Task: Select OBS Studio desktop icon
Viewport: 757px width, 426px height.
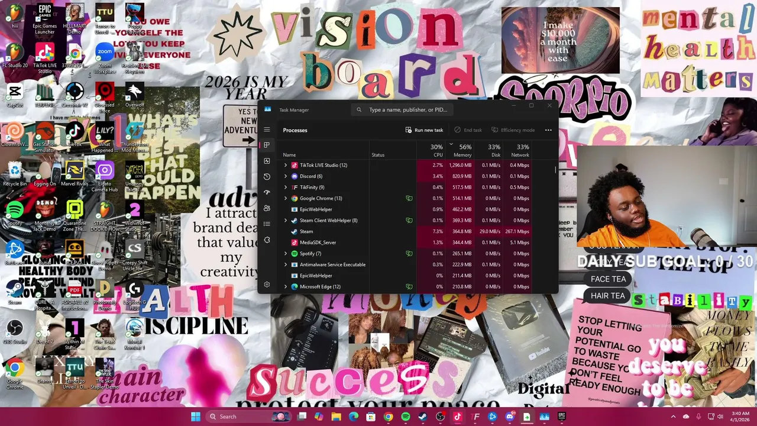Action: point(15,332)
